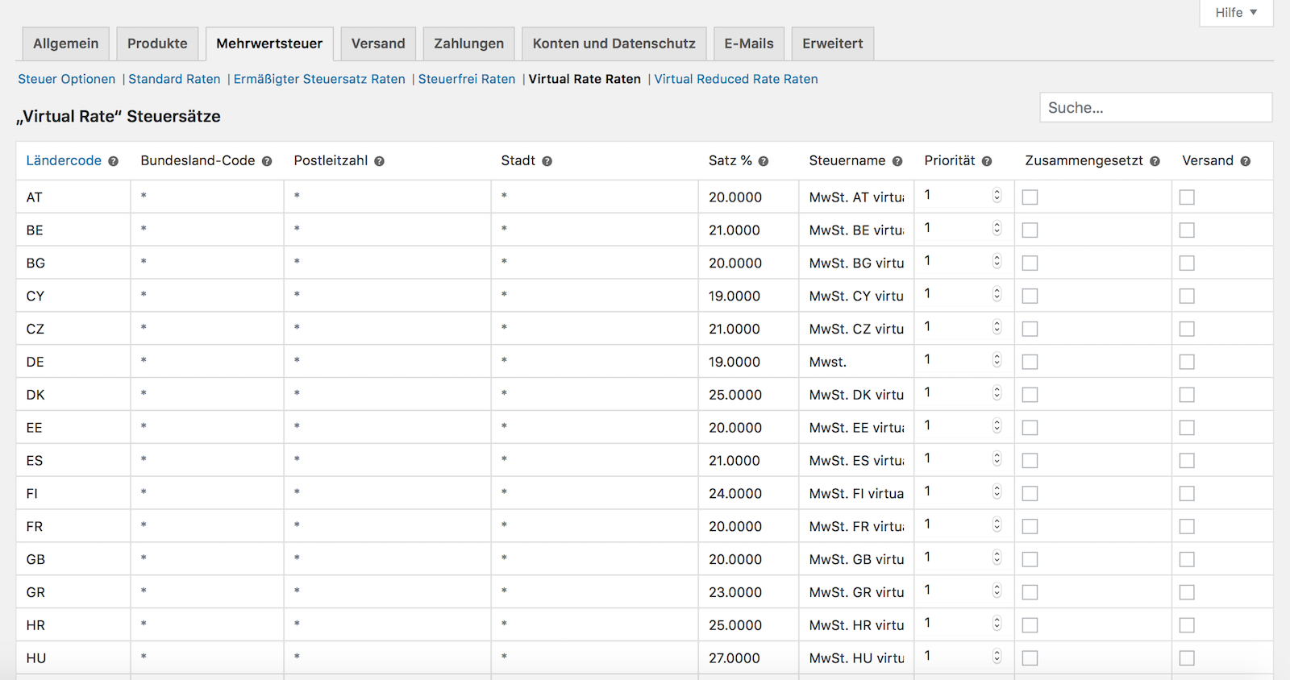Click help icon next to Ländercode header
The image size is (1290, 680).
coord(114,161)
